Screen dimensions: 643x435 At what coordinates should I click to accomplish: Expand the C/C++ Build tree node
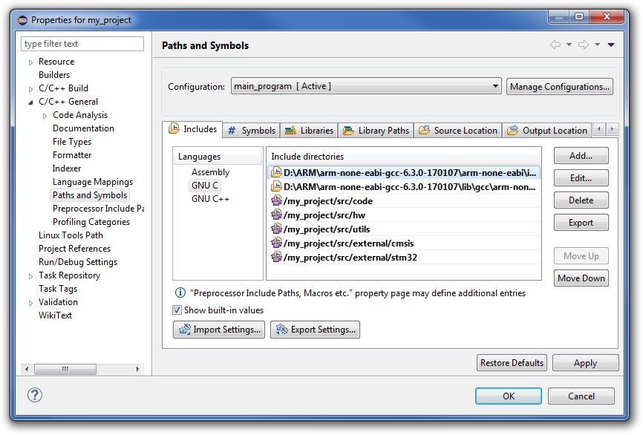[x=30, y=89]
